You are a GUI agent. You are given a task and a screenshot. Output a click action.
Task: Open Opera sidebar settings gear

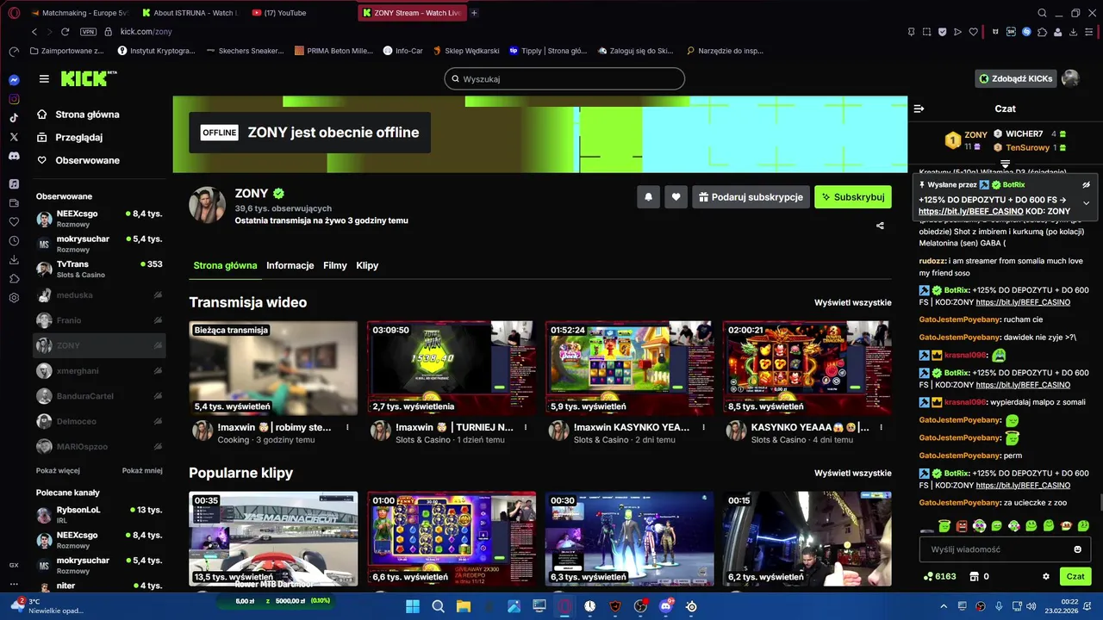pos(14,298)
